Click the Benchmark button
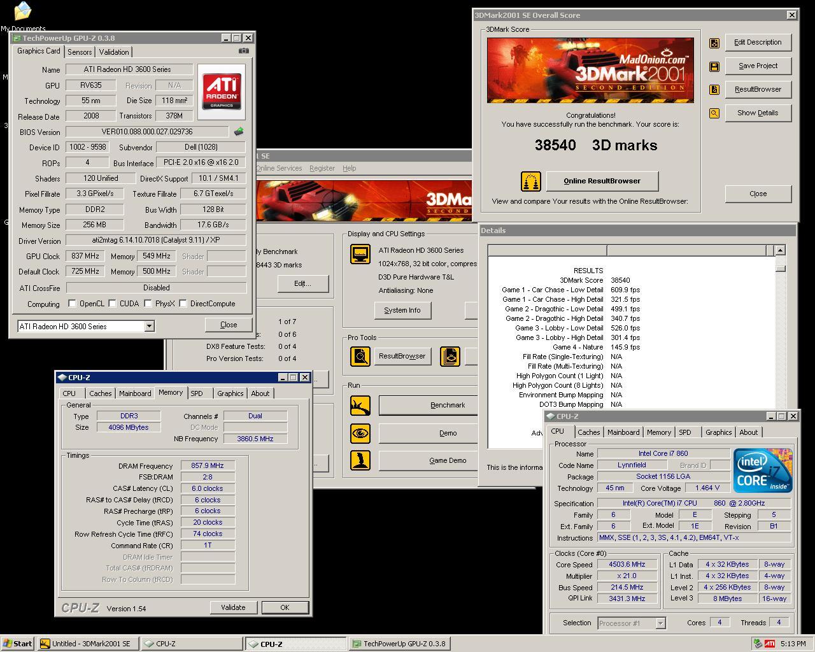This screenshot has width=815, height=652. (428, 405)
